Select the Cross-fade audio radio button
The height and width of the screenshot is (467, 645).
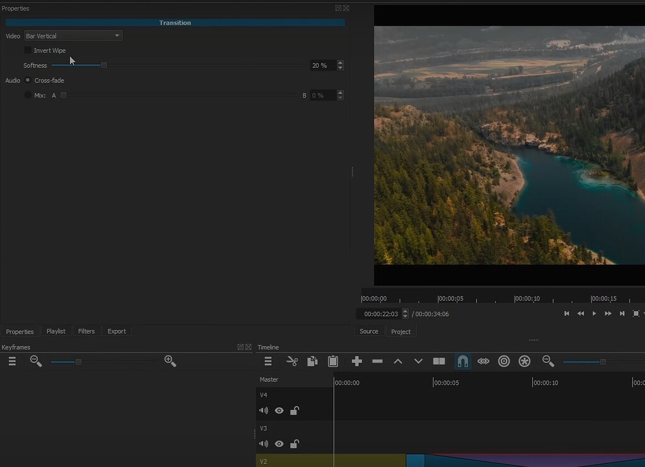tap(28, 81)
